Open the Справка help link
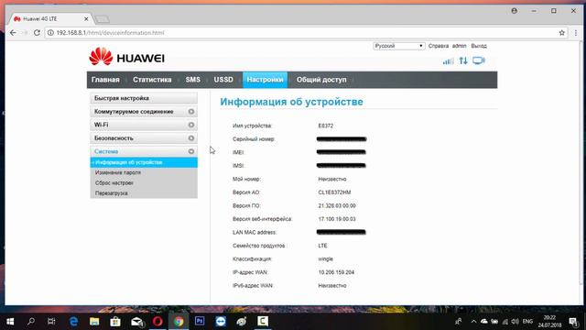The width and height of the screenshot is (586, 330). pos(439,46)
